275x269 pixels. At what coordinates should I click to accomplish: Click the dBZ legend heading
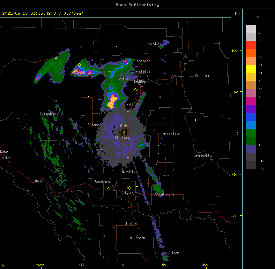258,17
